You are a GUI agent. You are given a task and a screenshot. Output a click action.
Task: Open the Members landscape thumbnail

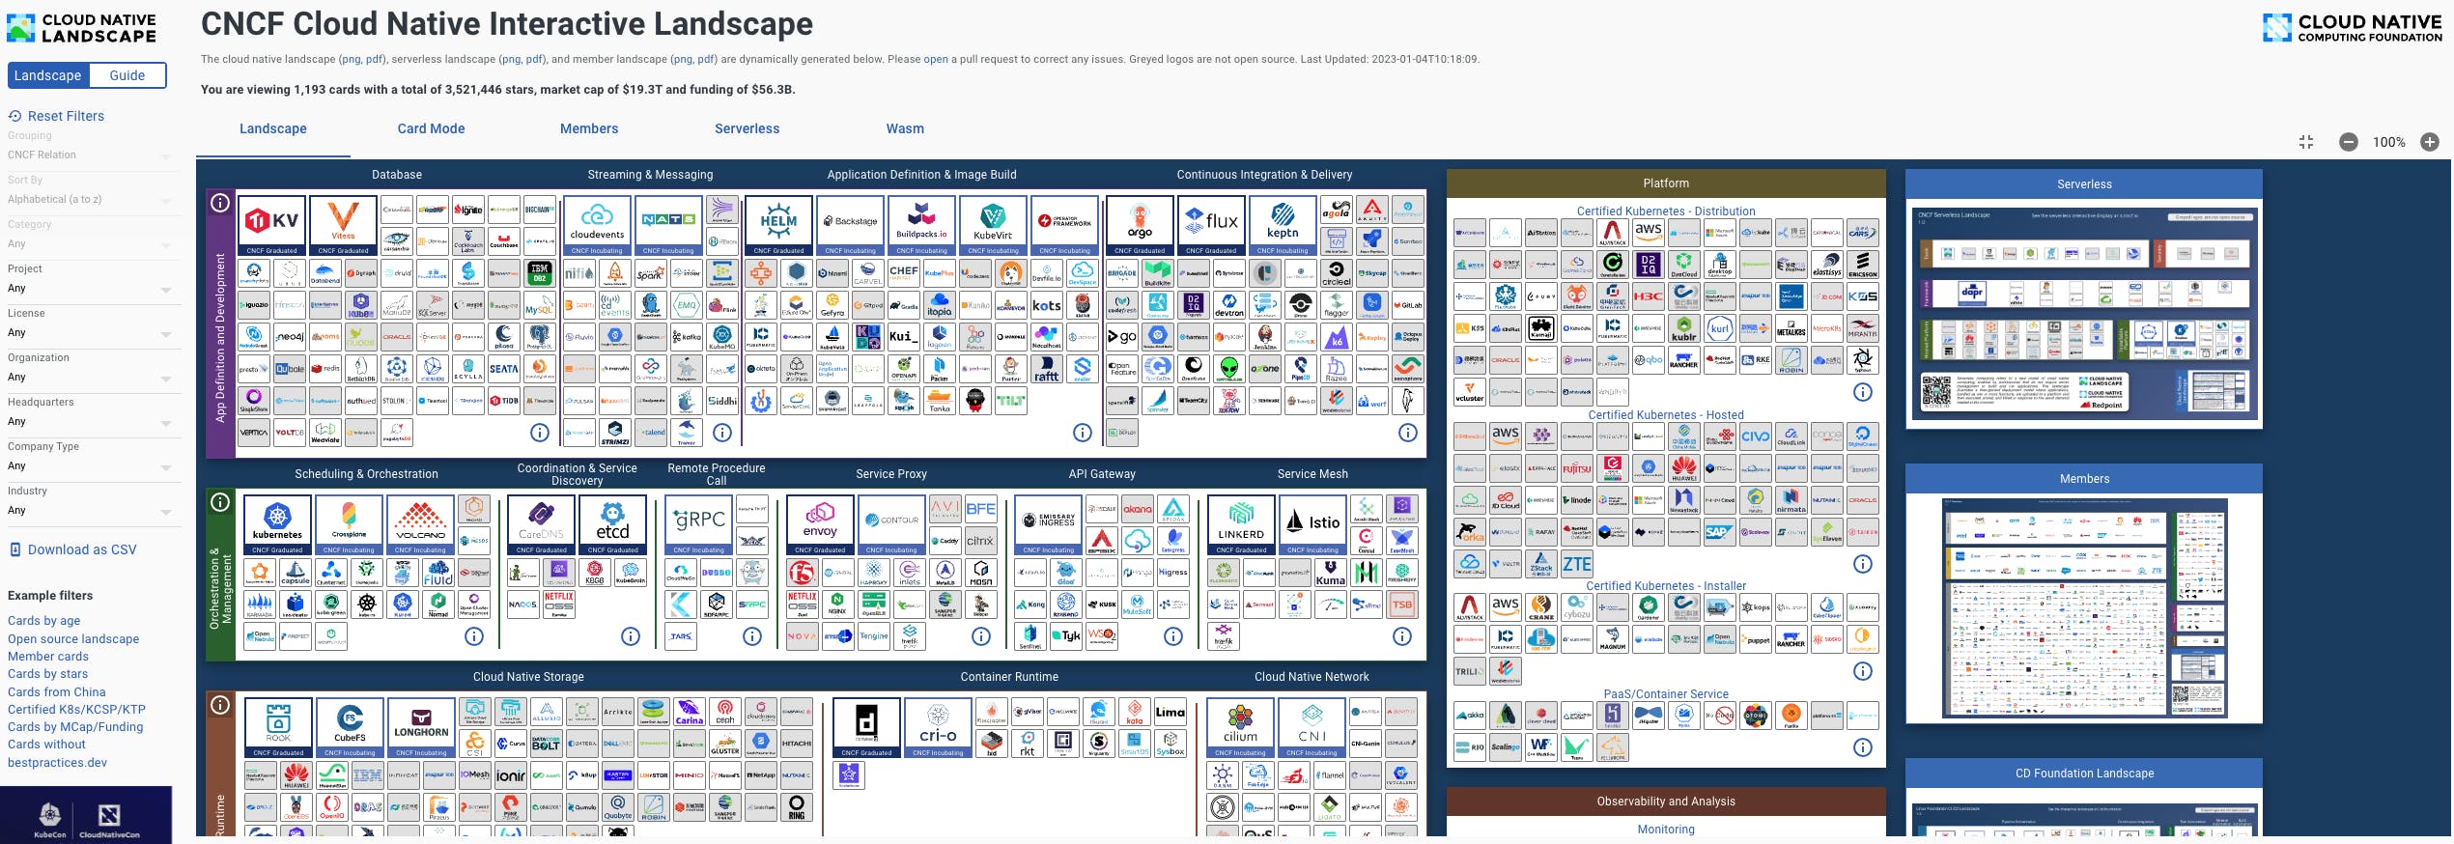(x=2084, y=608)
